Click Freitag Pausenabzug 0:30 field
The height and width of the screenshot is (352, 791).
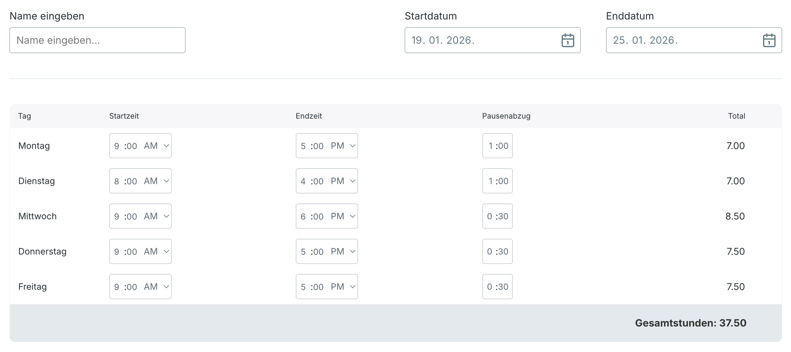point(497,287)
